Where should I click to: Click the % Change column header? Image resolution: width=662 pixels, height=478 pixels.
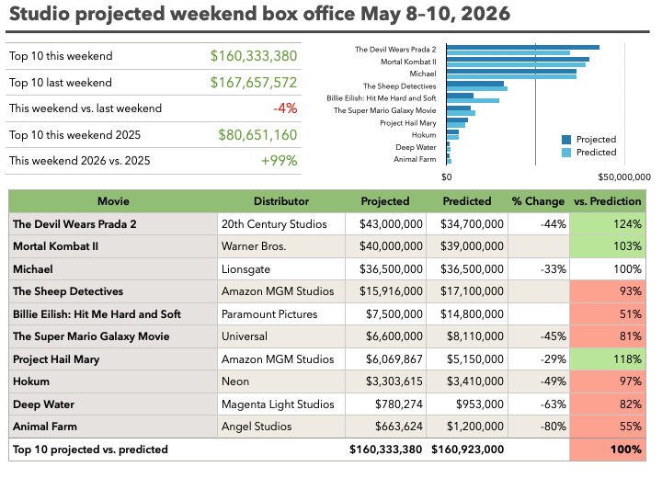(538, 201)
